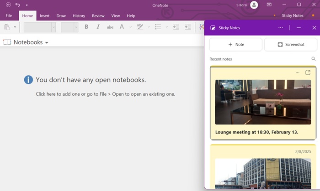Click the 'Recent notes' heading

(x=221, y=59)
